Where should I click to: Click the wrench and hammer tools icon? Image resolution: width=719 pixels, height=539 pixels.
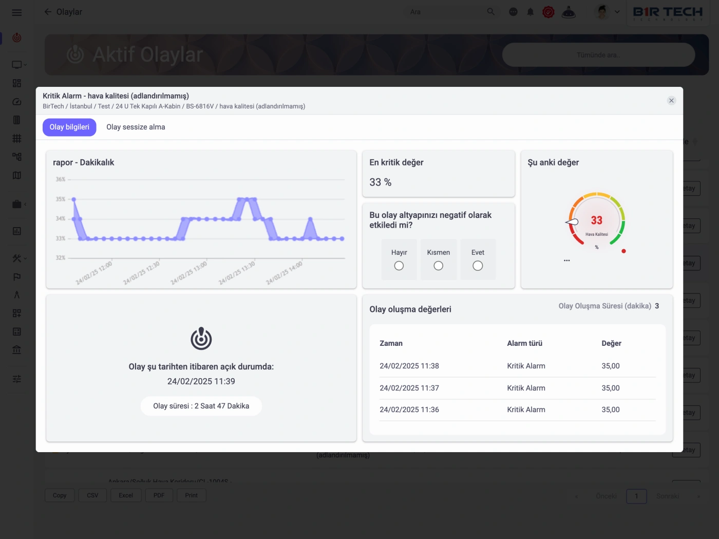click(16, 258)
